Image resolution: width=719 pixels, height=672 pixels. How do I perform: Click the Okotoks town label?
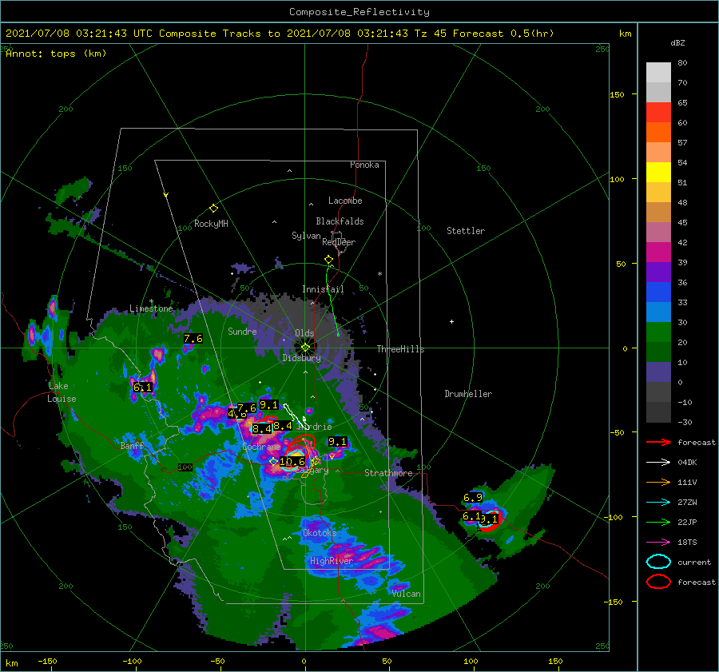pos(320,533)
